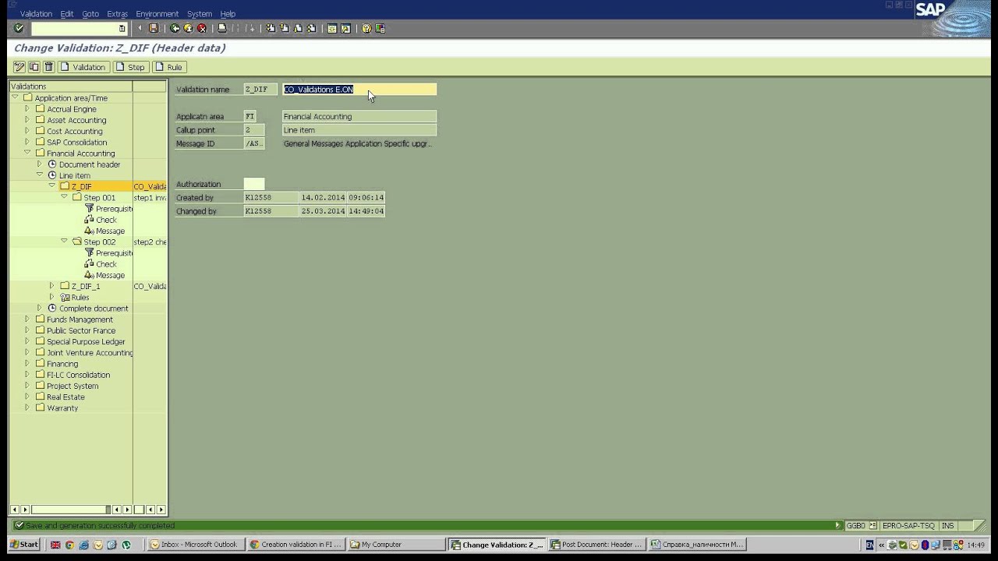
Task: Click the yellow Exit arrow icon
Action: [188, 28]
